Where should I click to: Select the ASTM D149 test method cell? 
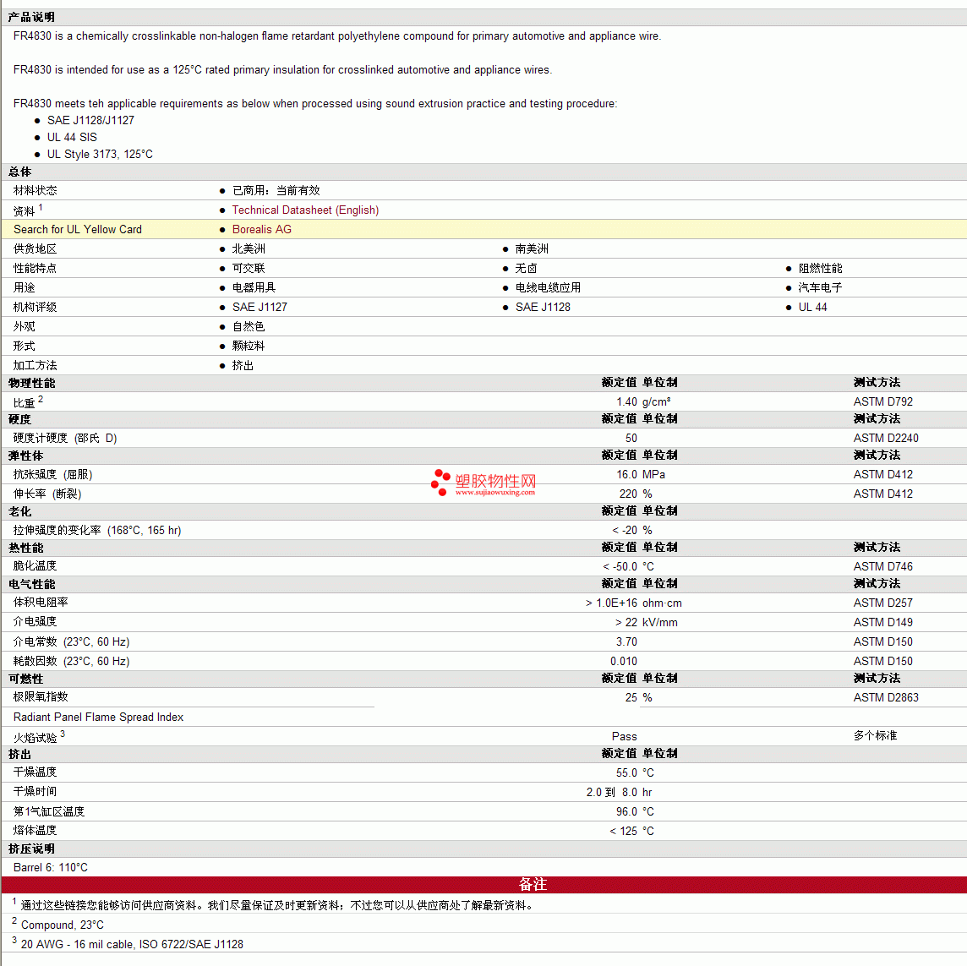pyautogui.click(x=883, y=623)
